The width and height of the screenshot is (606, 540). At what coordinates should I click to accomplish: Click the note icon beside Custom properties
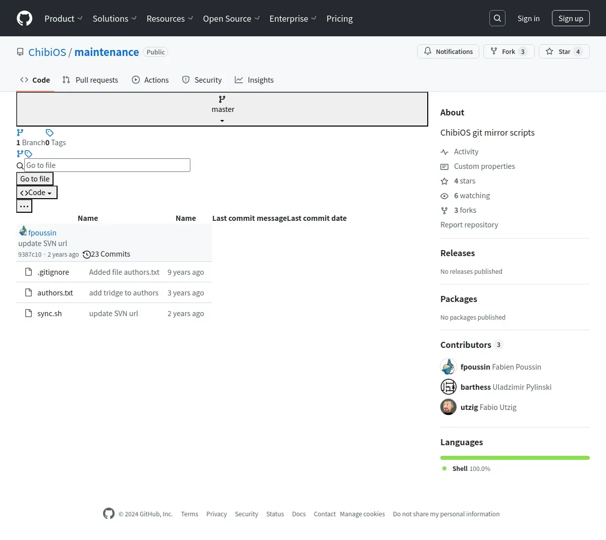(x=444, y=166)
